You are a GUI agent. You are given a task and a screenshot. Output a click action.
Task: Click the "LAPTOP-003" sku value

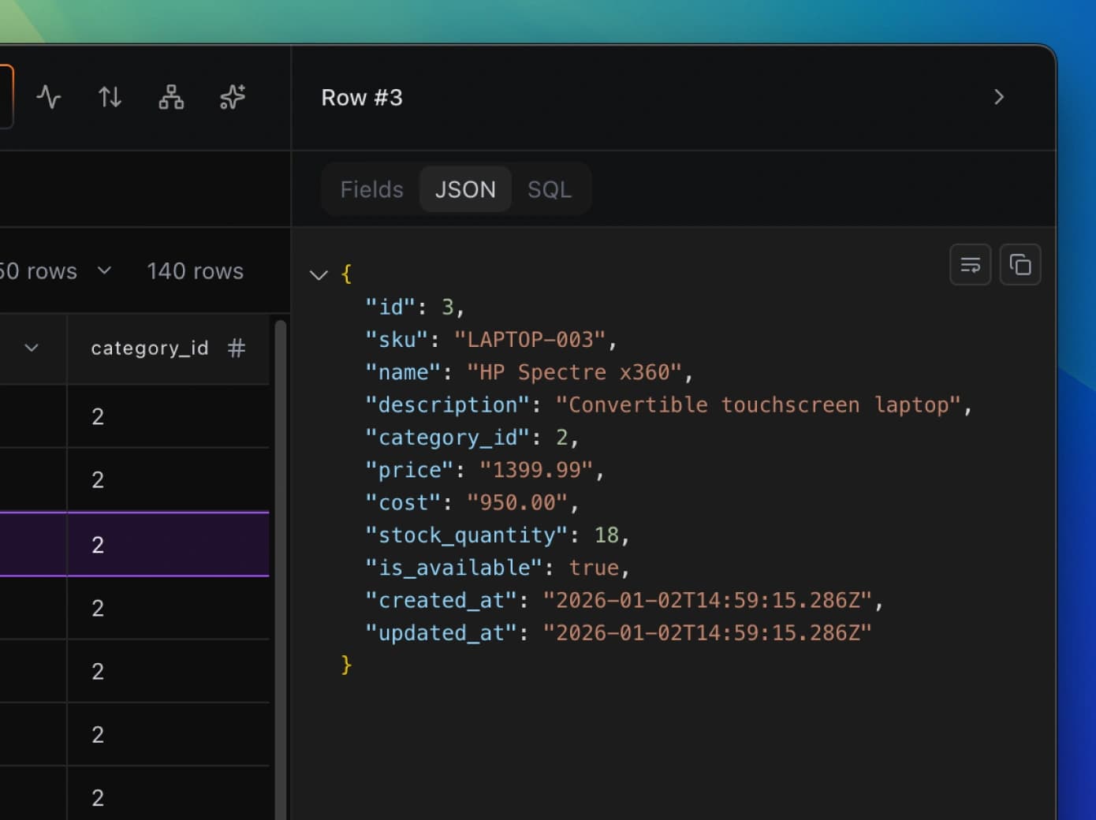tap(530, 340)
